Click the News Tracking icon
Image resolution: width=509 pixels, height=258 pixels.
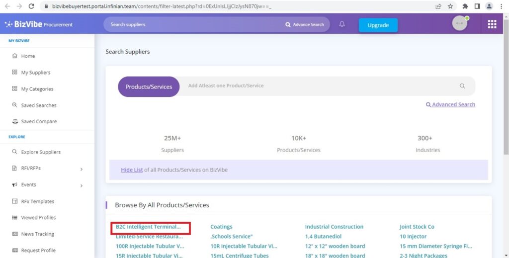[x=15, y=234]
